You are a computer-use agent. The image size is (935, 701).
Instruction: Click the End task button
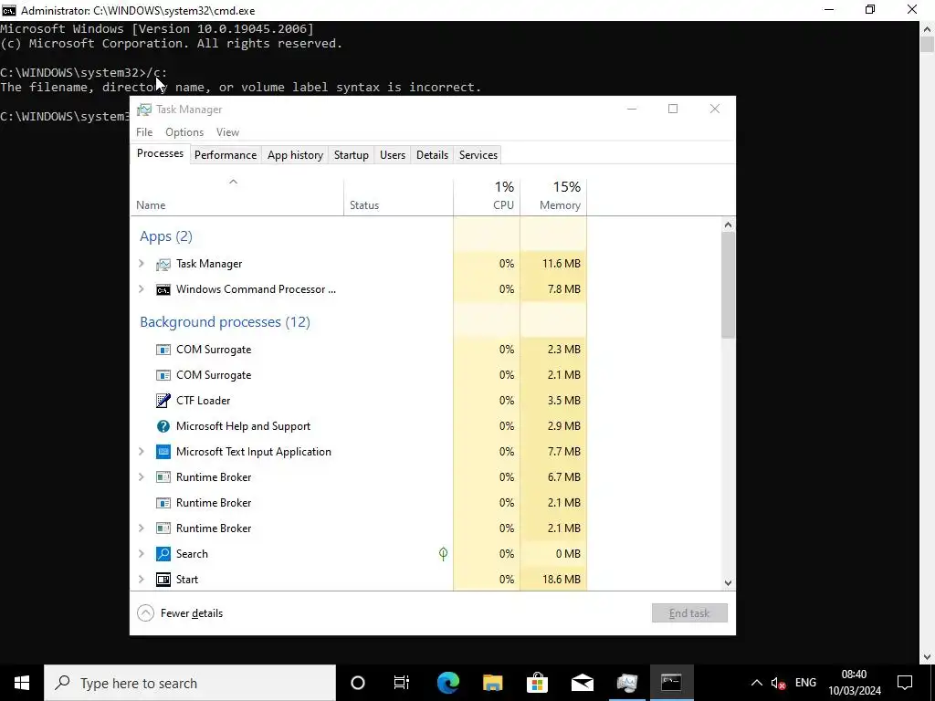click(689, 613)
